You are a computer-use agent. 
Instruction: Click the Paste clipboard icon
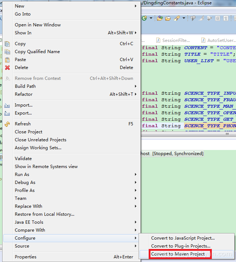7,60
